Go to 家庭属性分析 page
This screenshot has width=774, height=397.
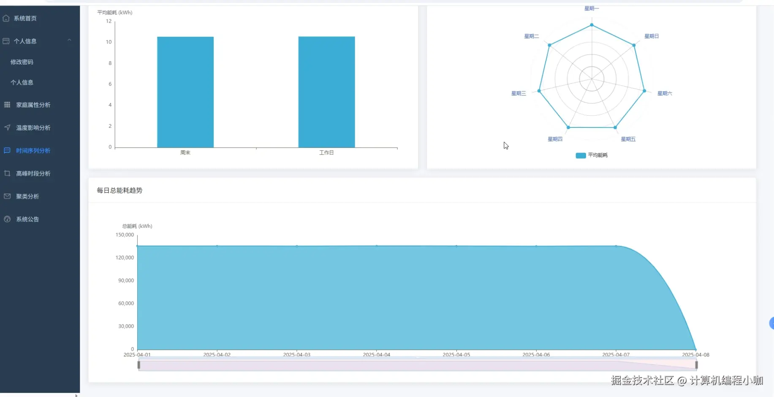pyautogui.click(x=40, y=105)
